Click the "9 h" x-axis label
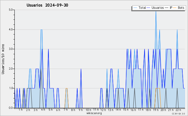Viewport: 188px width, 116px height. (81, 110)
